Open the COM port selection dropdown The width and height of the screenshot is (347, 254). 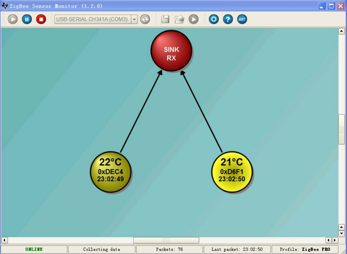coord(134,19)
